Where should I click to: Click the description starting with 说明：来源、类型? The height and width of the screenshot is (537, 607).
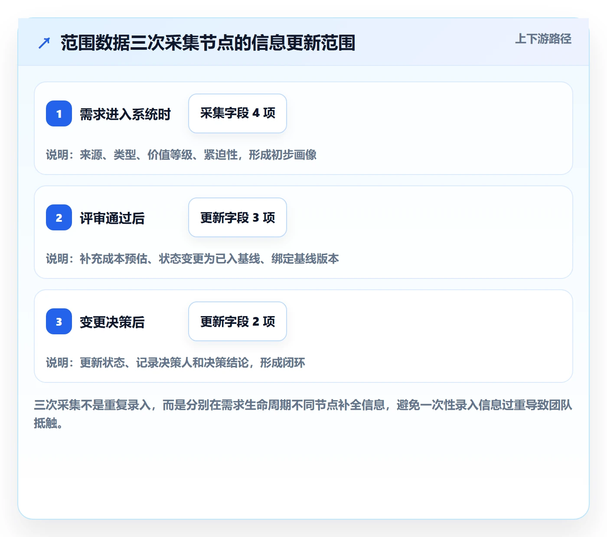coord(181,155)
